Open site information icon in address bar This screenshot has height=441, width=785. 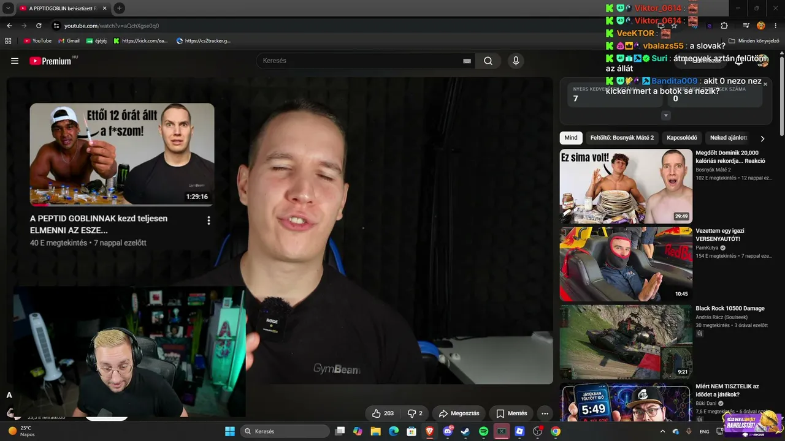point(56,26)
